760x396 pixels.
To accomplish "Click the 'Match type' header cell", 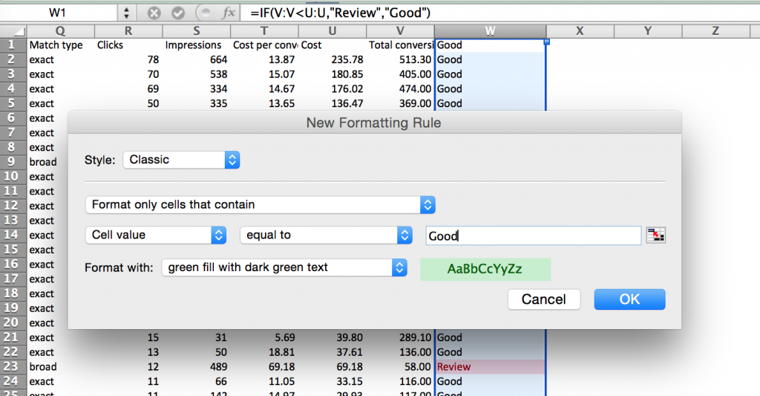I will pyautogui.click(x=61, y=45).
